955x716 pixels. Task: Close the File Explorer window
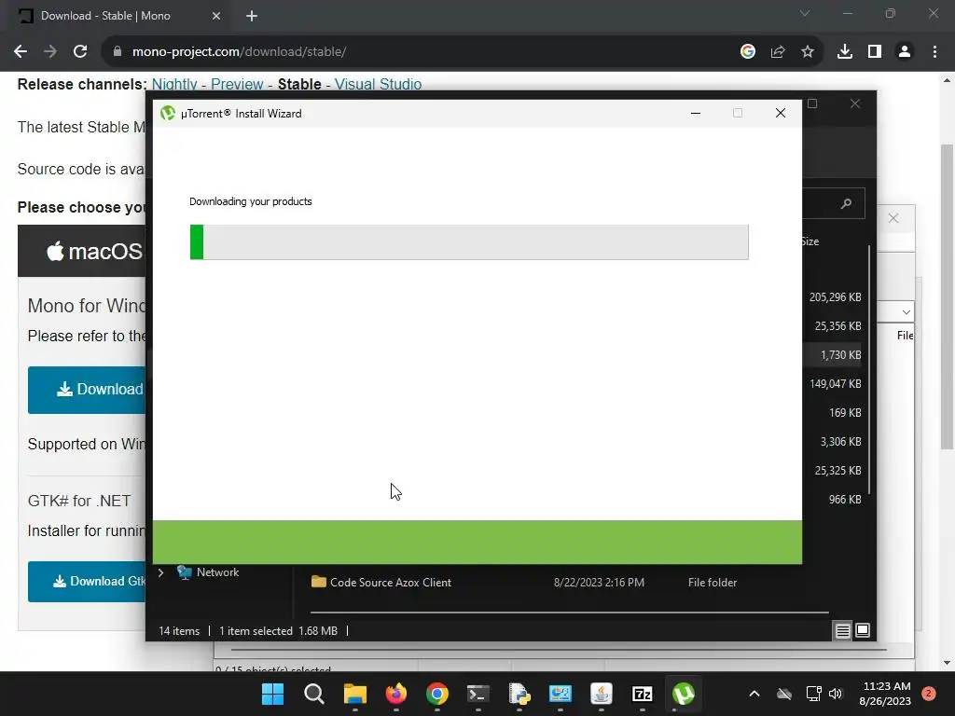pos(855,103)
